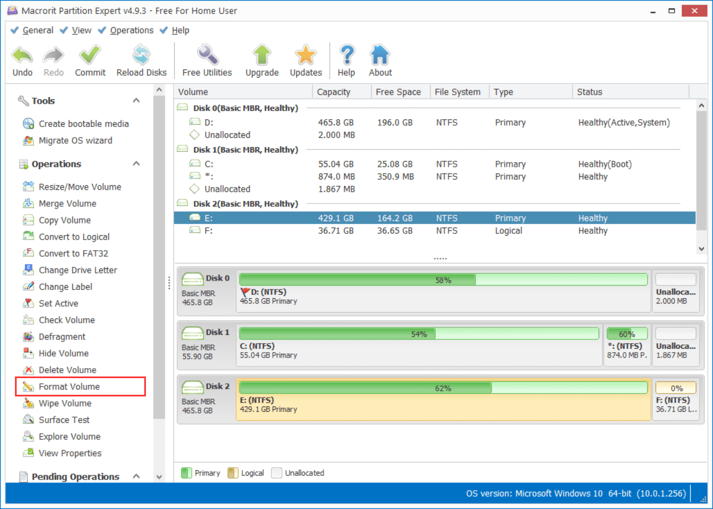Click the About house icon
Image resolution: width=713 pixels, height=509 pixels.
tap(380, 57)
